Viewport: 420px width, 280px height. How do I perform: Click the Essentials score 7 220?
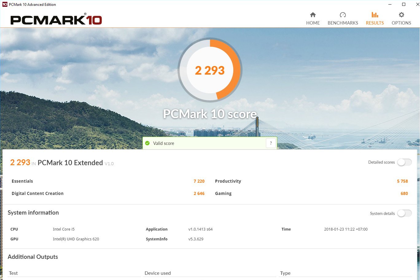199,181
